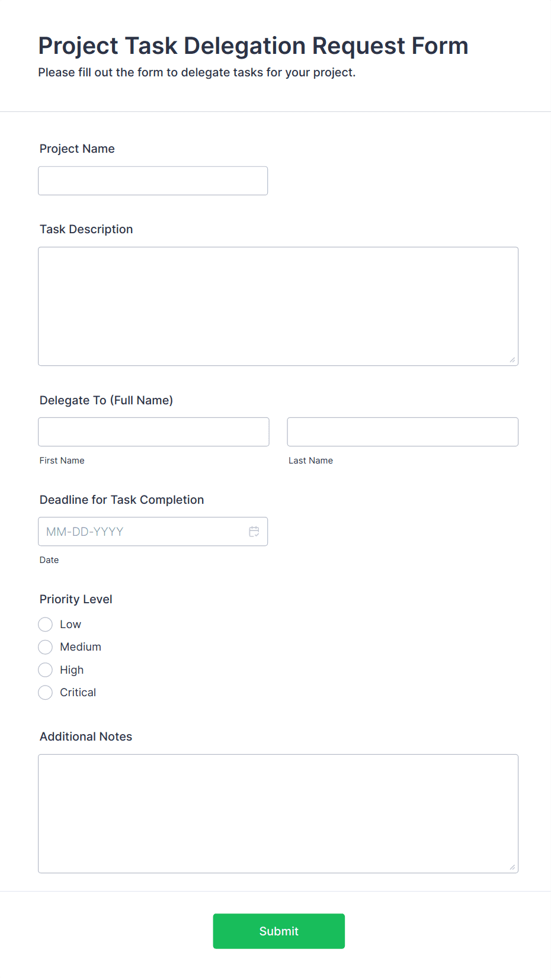The image size is (551, 978).
Task: Click the Additional Notes resize handle
Action: pyautogui.click(x=512, y=867)
